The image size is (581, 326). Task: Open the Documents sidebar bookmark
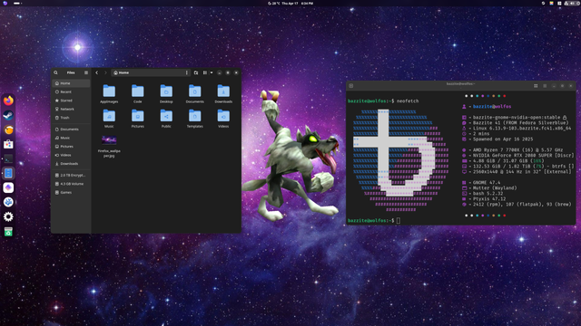[x=71, y=129]
